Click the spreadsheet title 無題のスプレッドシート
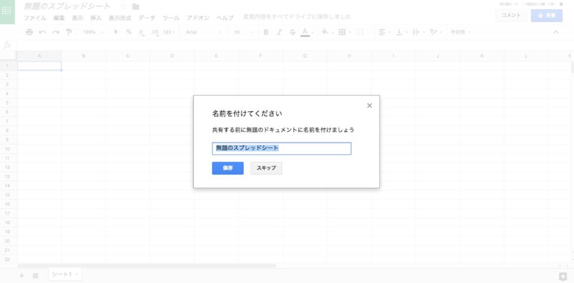This screenshot has width=574, height=283. pos(67,6)
